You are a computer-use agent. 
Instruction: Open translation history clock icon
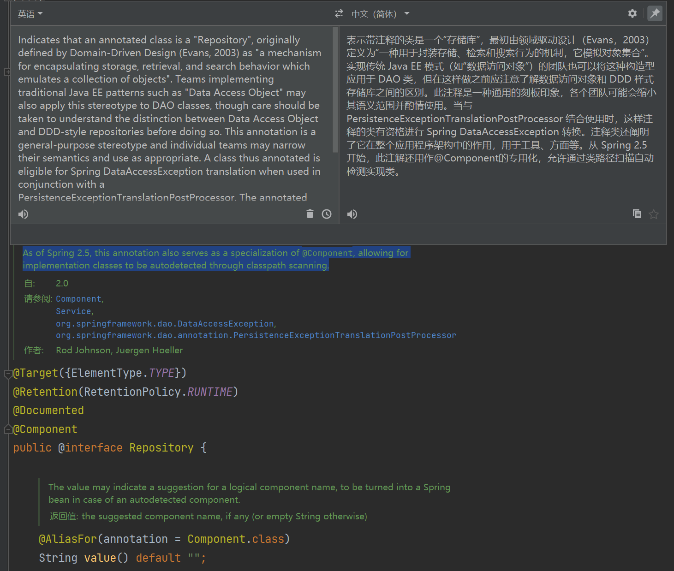327,214
